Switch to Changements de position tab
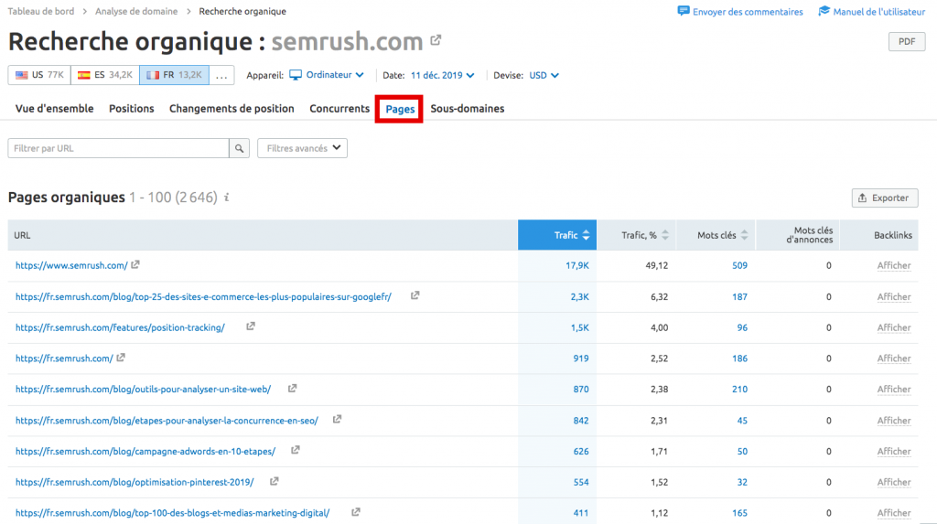The height and width of the screenshot is (524, 937). [232, 109]
